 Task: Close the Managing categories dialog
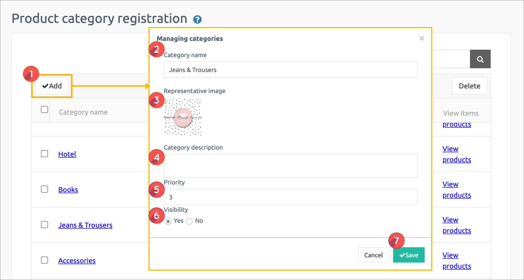[x=422, y=38]
